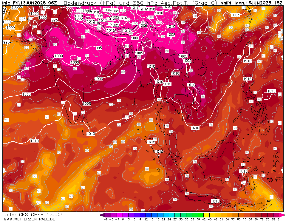This screenshot has height=221, width=286.
Task: Select the red-orange swatch between 66 and 69
Action: coord(253,215)
